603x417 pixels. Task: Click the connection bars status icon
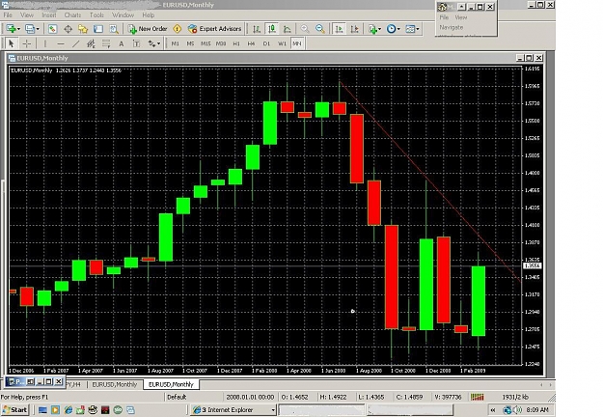[x=478, y=397]
